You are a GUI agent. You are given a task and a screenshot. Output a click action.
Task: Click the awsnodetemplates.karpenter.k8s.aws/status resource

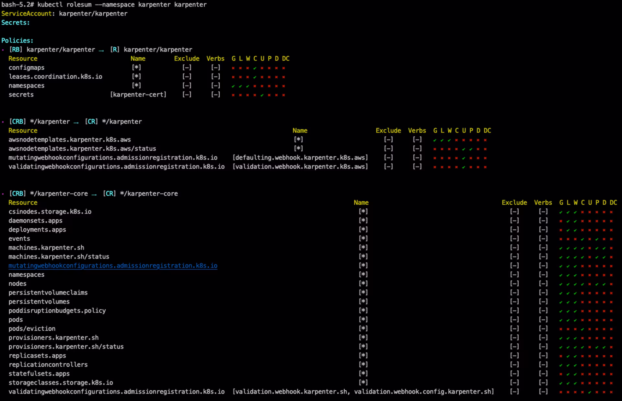coord(82,149)
